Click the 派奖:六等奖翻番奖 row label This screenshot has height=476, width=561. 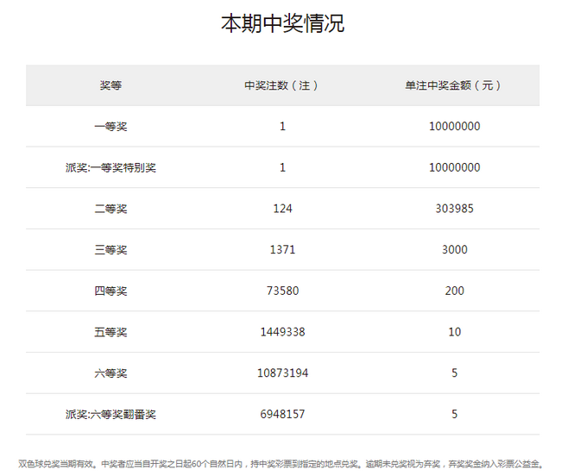(110, 415)
